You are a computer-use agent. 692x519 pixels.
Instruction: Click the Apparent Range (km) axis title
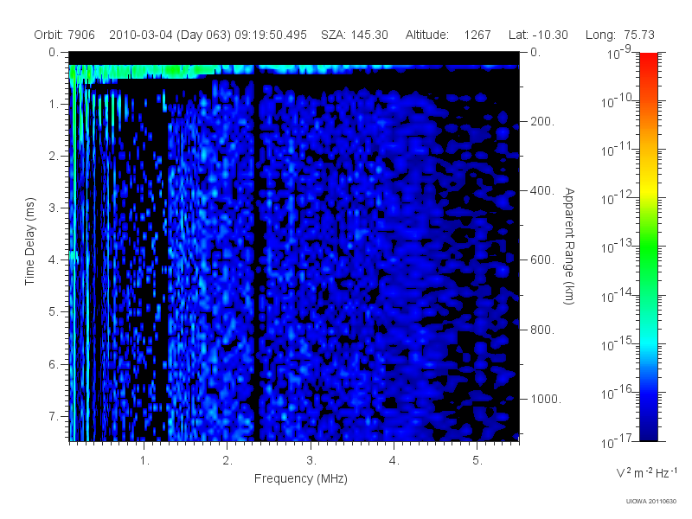(569, 247)
